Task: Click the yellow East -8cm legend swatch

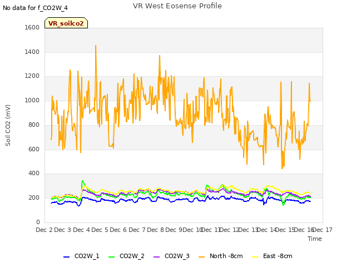Action: tap(255, 257)
